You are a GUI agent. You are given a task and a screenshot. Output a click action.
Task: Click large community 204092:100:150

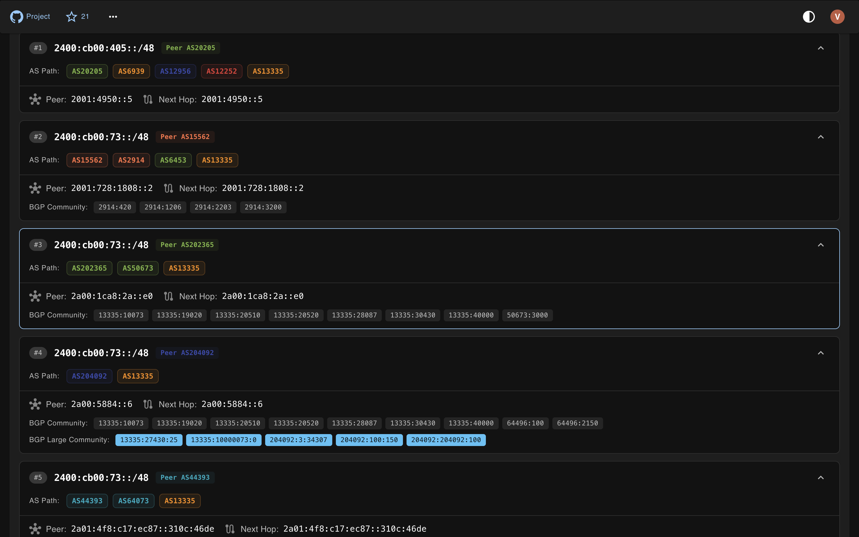click(369, 440)
